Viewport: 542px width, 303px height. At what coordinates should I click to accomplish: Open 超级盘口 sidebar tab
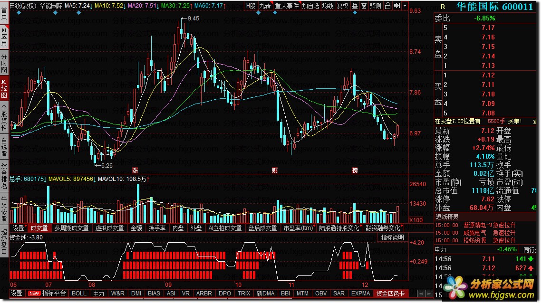(4, 241)
